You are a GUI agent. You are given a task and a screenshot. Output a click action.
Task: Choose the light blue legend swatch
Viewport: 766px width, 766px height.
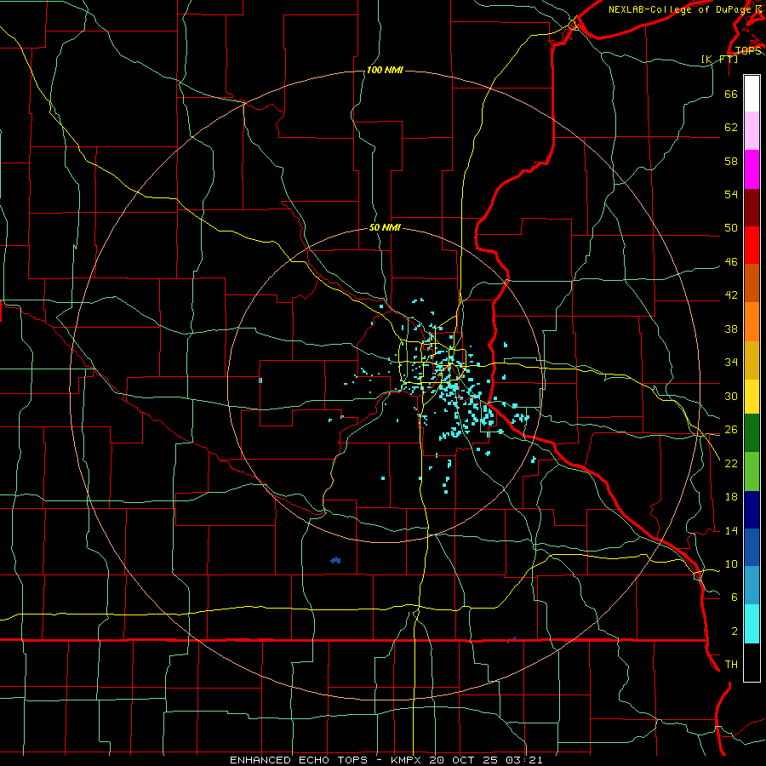click(x=752, y=586)
